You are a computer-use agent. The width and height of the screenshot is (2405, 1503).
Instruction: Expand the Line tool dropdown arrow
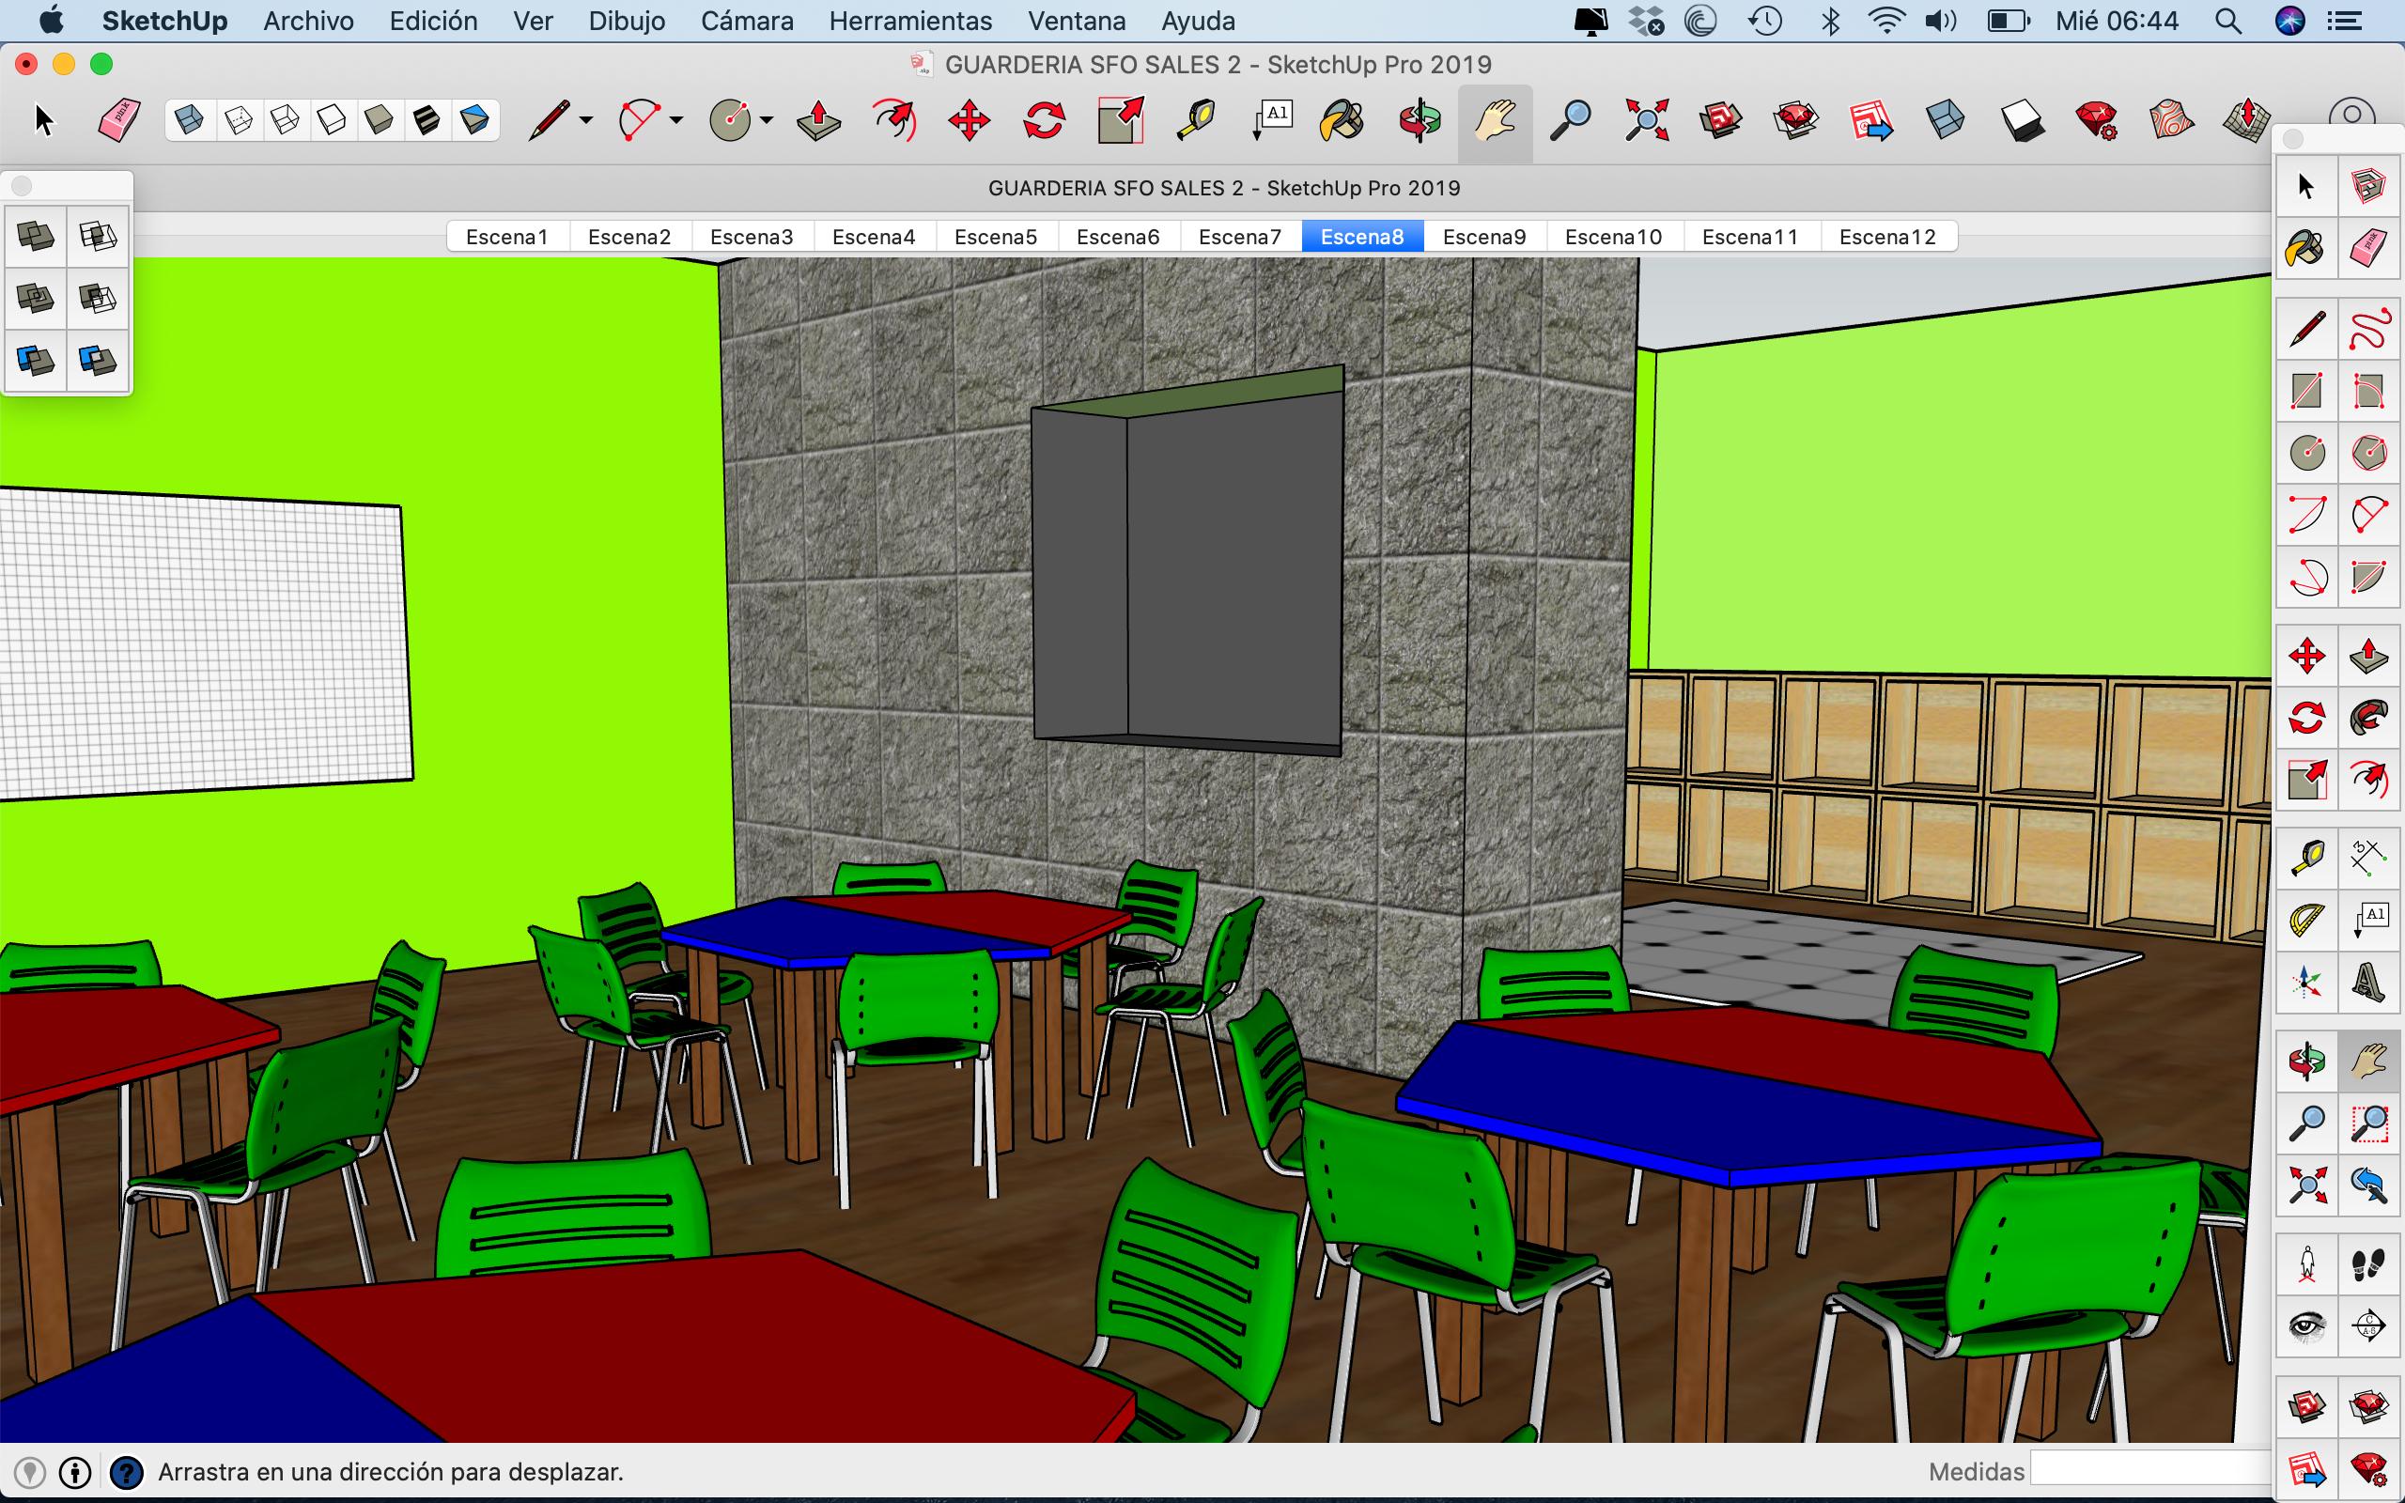pos(586,121)
